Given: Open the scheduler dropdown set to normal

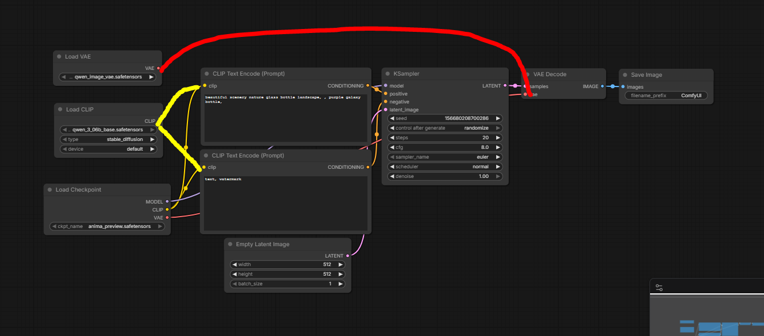Looking at the screenshot, I should 444,167.
